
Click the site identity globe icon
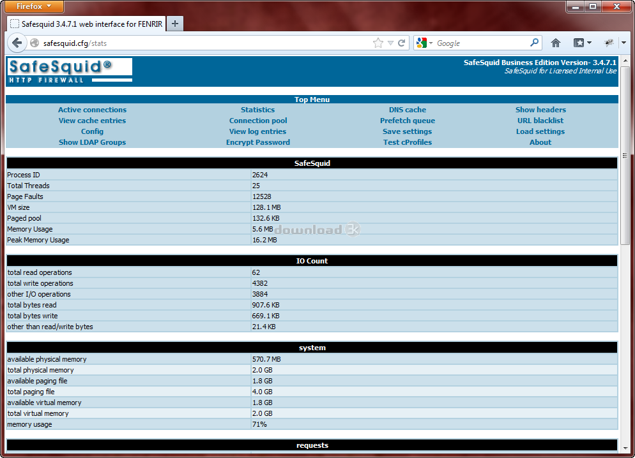click(35, 43)
